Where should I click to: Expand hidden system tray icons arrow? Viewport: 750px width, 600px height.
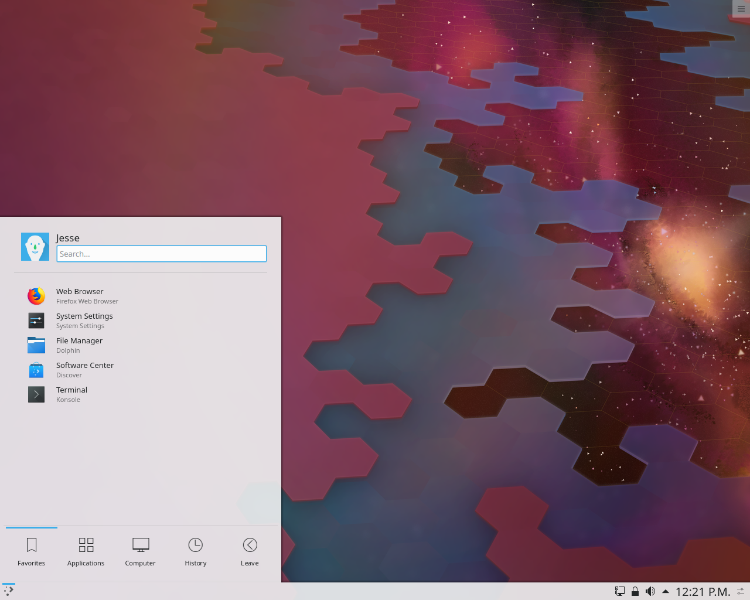click(666, 591)
